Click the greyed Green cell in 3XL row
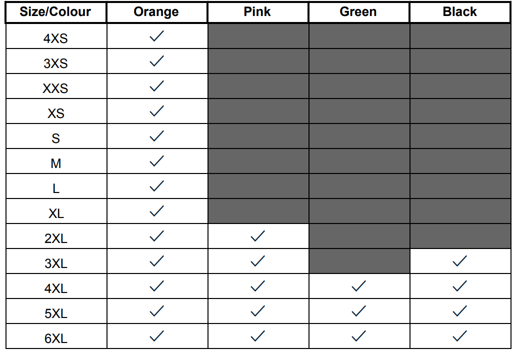Screen dimensions: 516x356 point(359,261)
